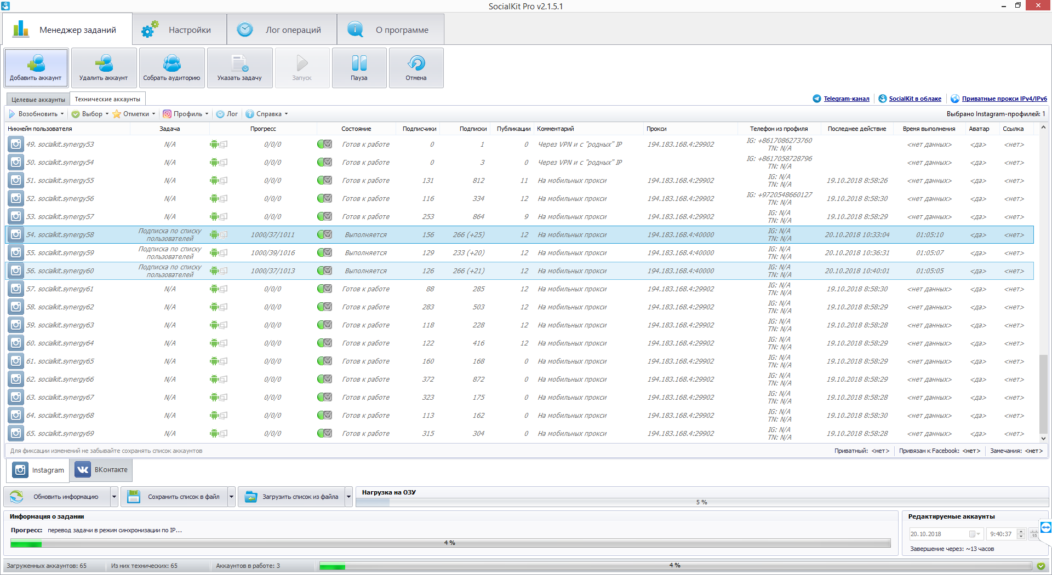Switch to Технические аккаунты tab
The image size is (1052, 575).
(x=107, y=99)
